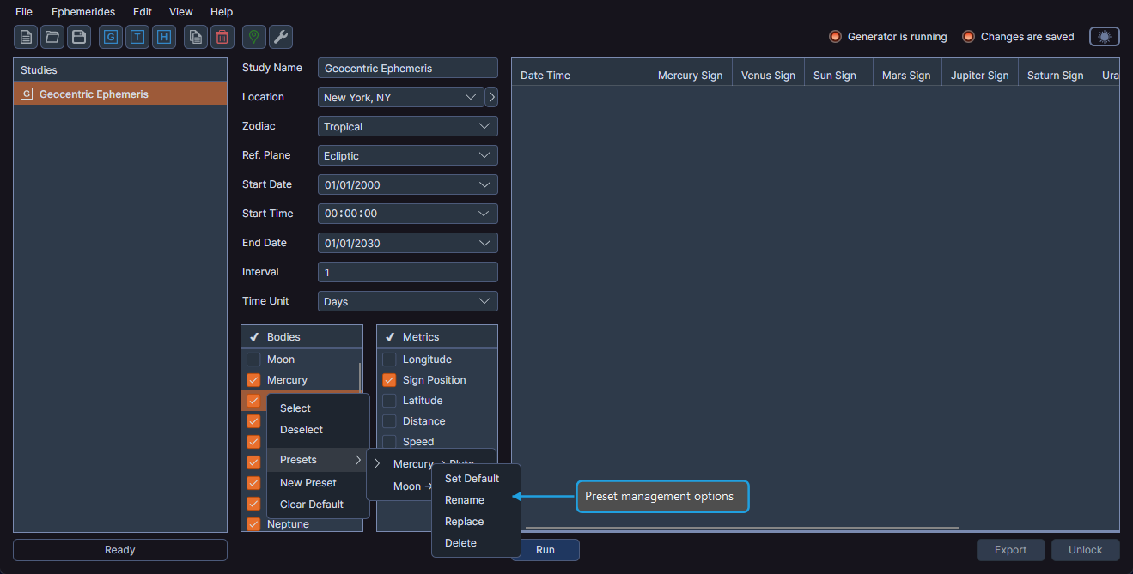Open an existing study file

pyautogui.click(x=52, y=37)
